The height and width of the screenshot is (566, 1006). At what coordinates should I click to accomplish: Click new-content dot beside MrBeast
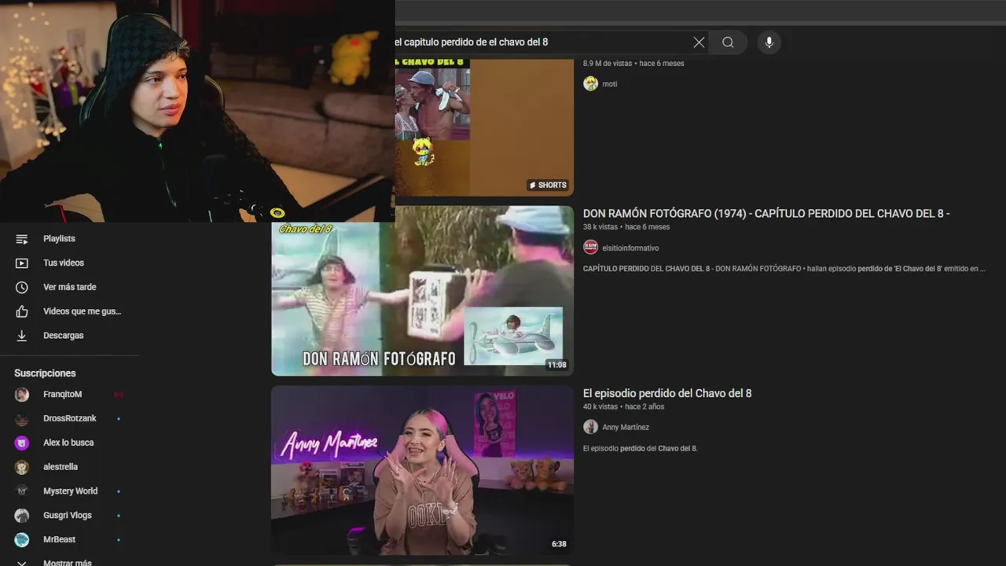click(x=119, y=540)
